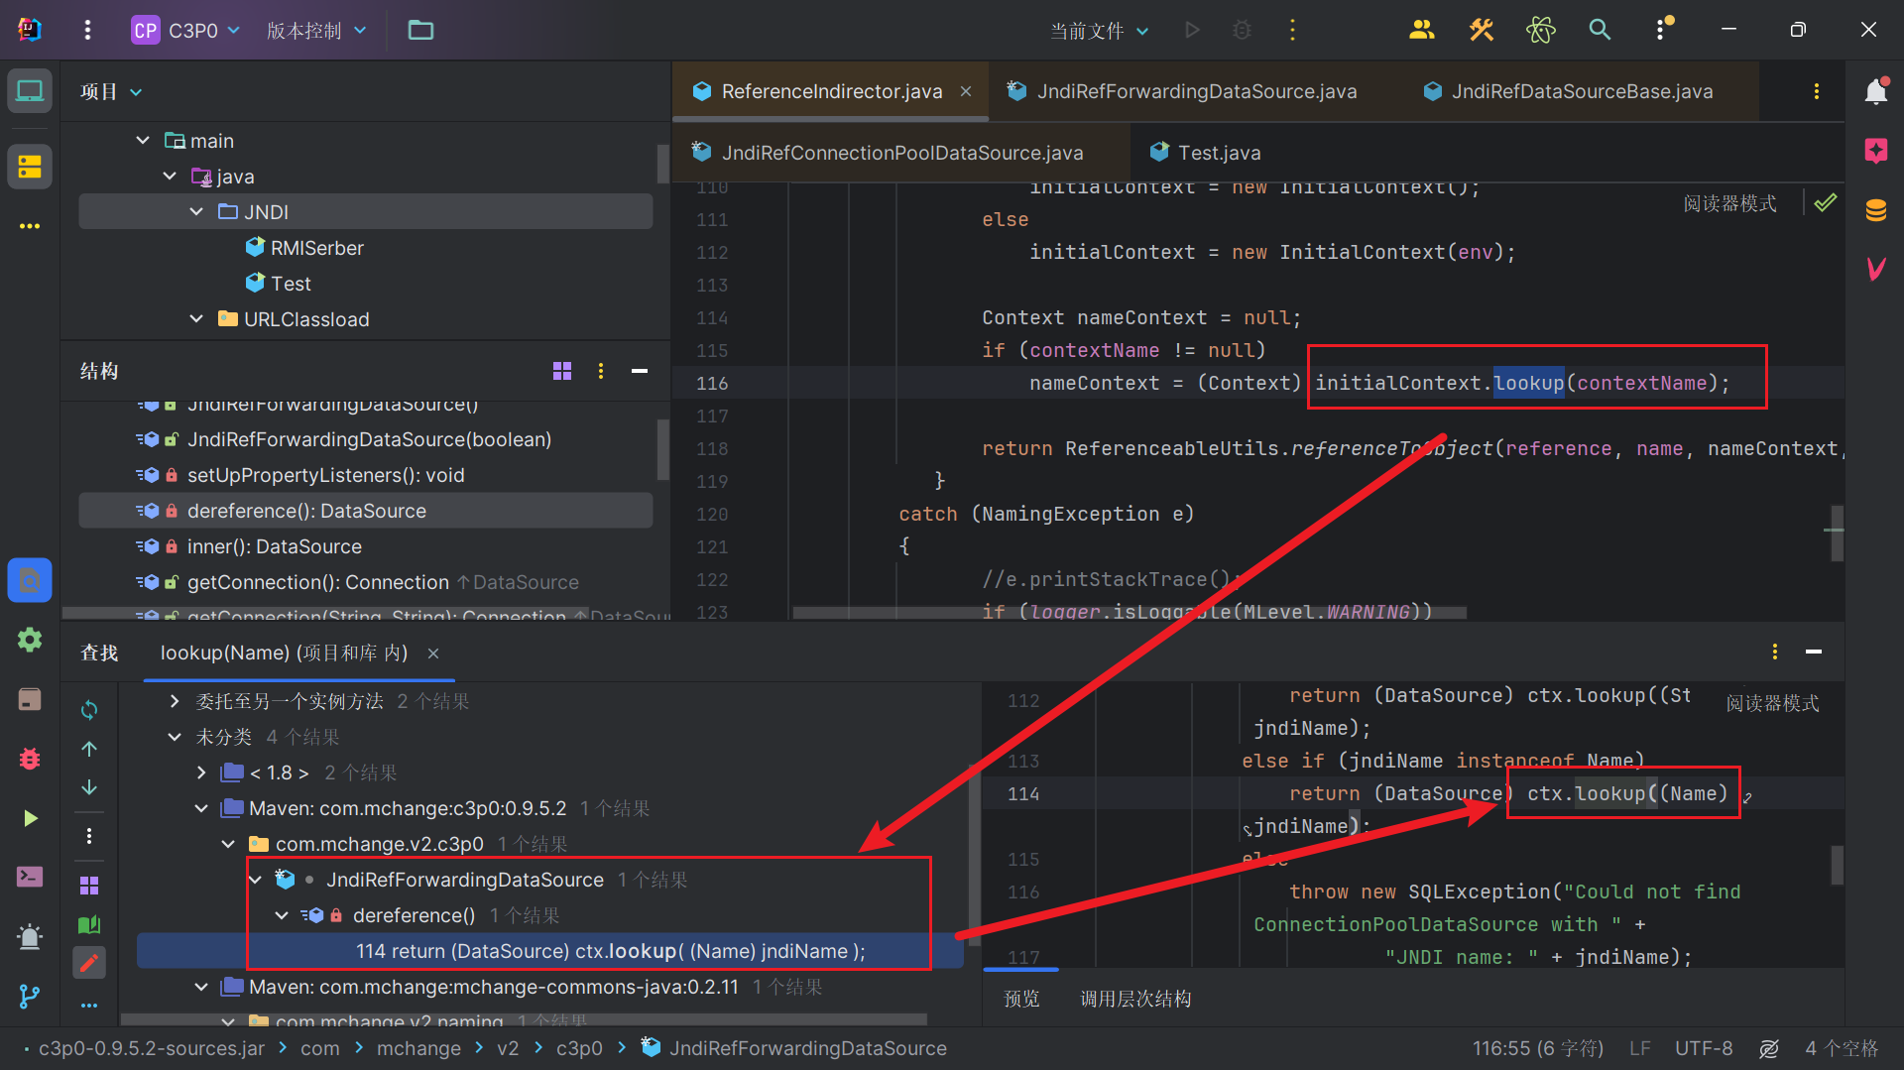1904x1070 pixels.
Task: Click the Debug bug icon in toolbar
Action: tap(1242, 30)
